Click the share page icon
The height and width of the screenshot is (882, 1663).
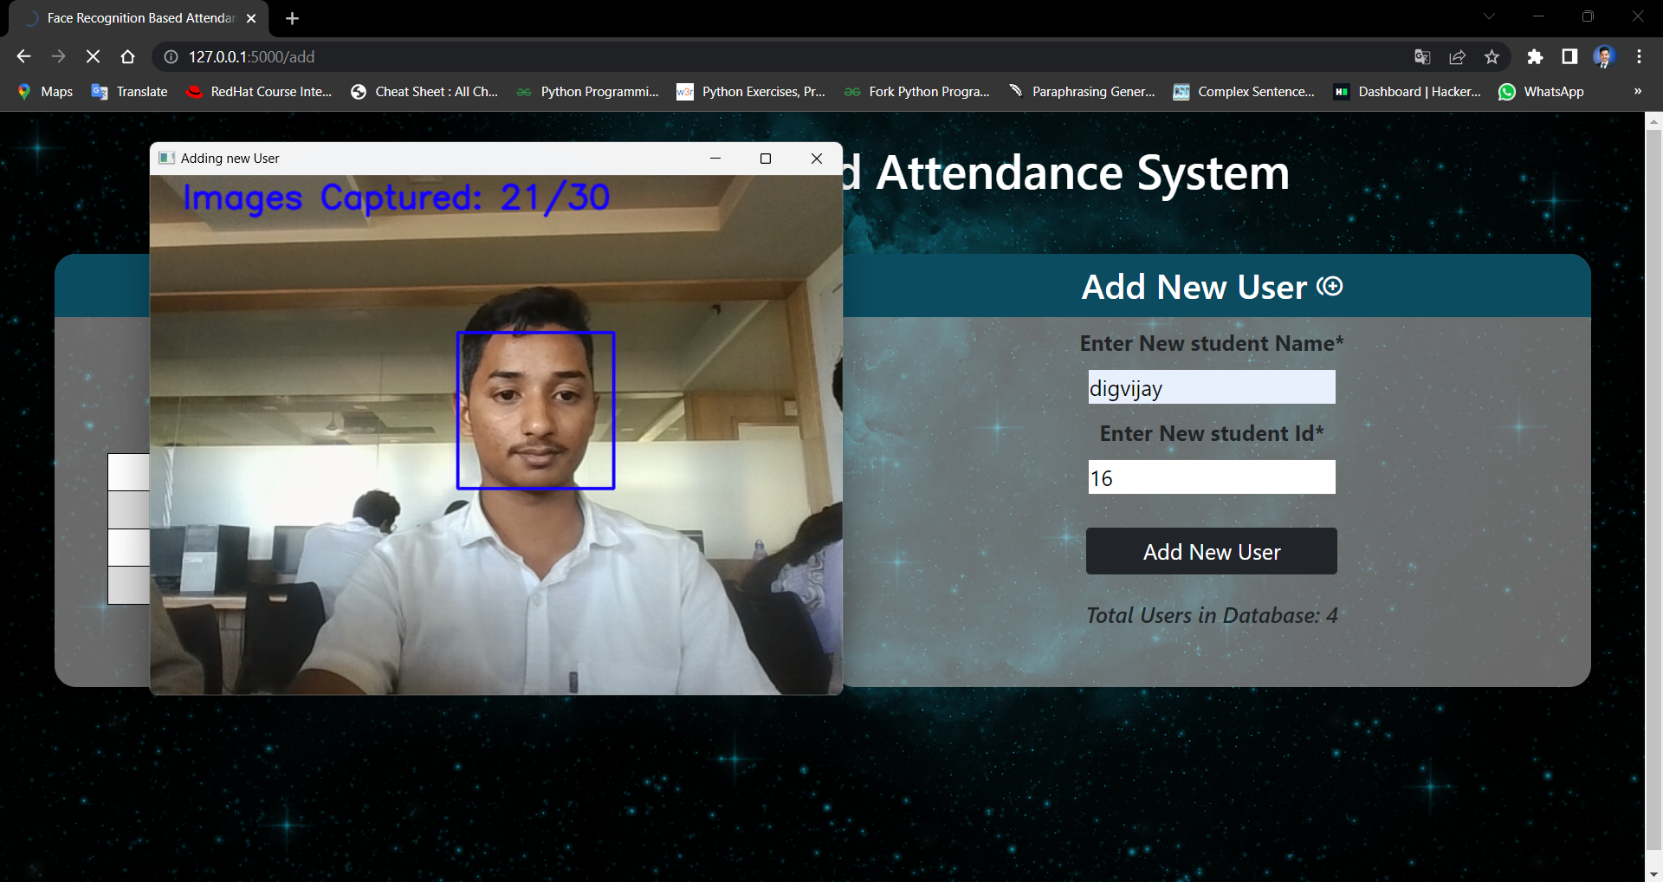click(x=1457, y=56)
